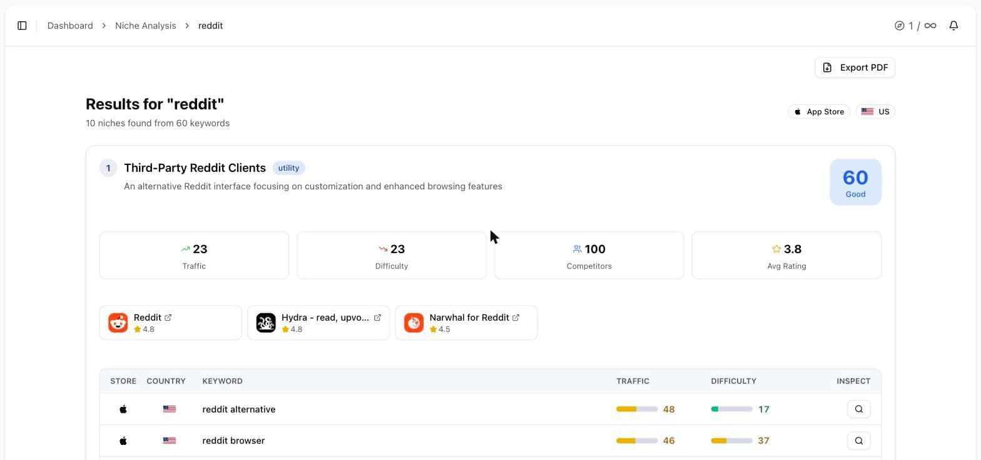Click the Traffic 23 stat card
This screenshot has height=460, width=981.
point(194,256)
